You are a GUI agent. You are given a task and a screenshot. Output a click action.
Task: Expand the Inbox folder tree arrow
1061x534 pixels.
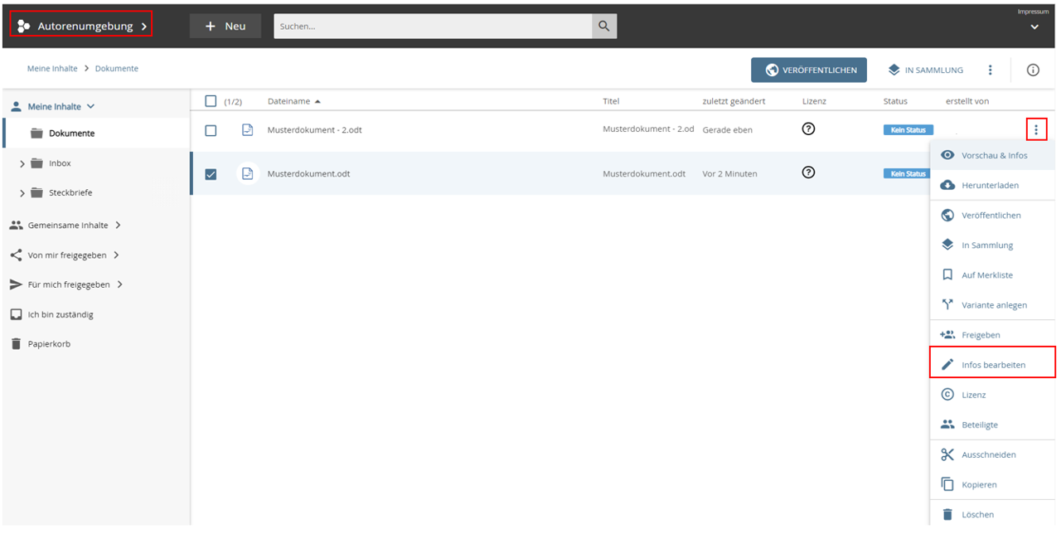(22, 164)
